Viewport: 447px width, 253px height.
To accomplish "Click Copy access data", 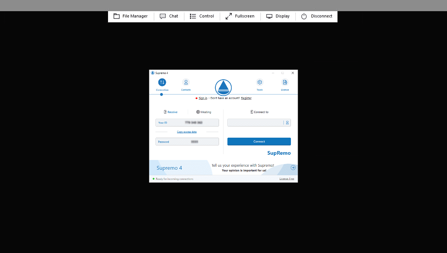I will (187, 132).
